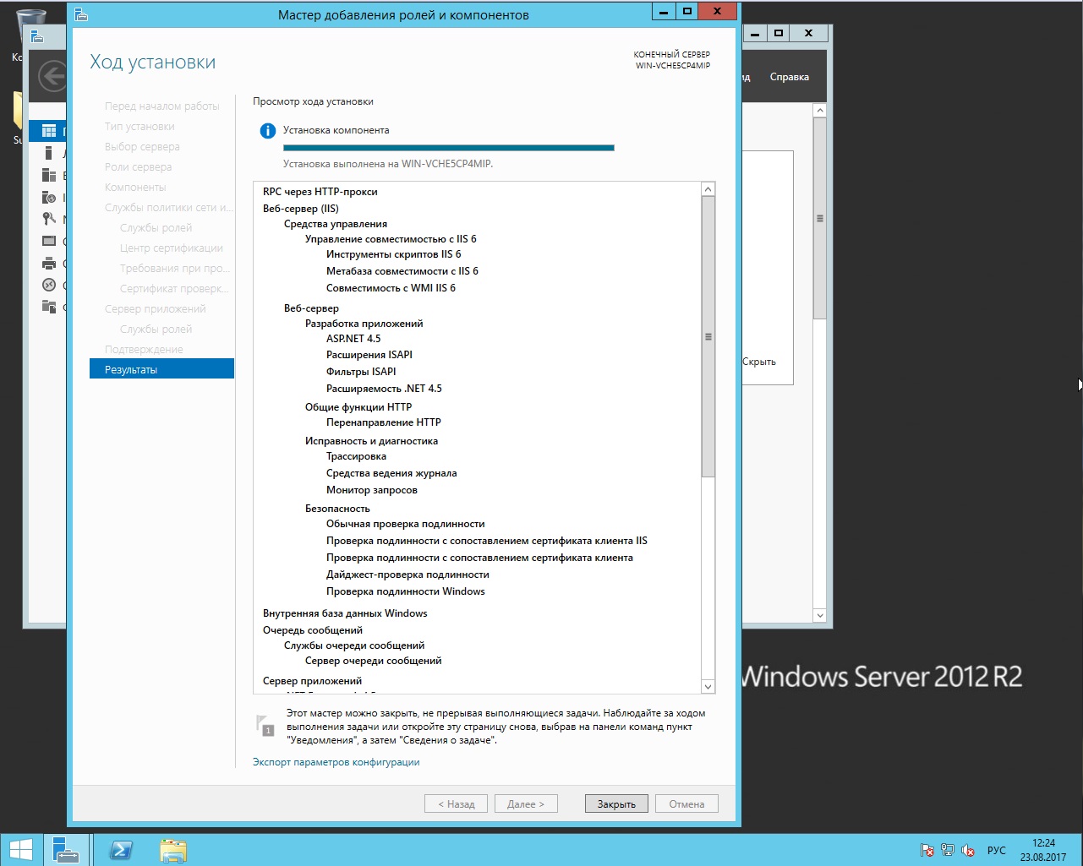
Task: Open the Windows Start button
Action: [20, 848]
